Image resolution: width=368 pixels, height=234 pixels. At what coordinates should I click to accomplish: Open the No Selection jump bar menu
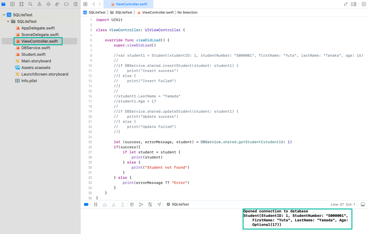pyautogui.click(x=187, y=12)
